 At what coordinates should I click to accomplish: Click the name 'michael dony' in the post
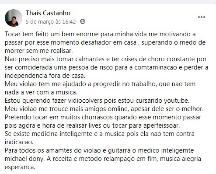coord(24,159)
